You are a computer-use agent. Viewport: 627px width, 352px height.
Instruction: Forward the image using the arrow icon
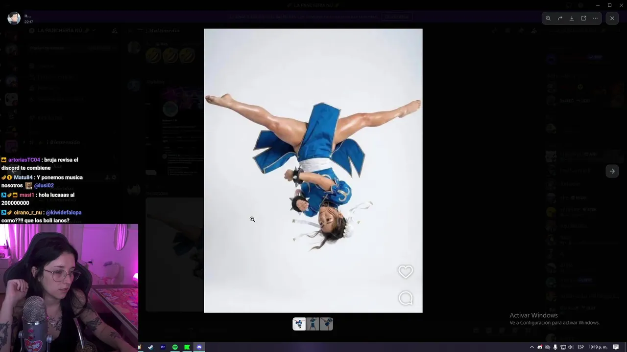(x=560, y=18)
